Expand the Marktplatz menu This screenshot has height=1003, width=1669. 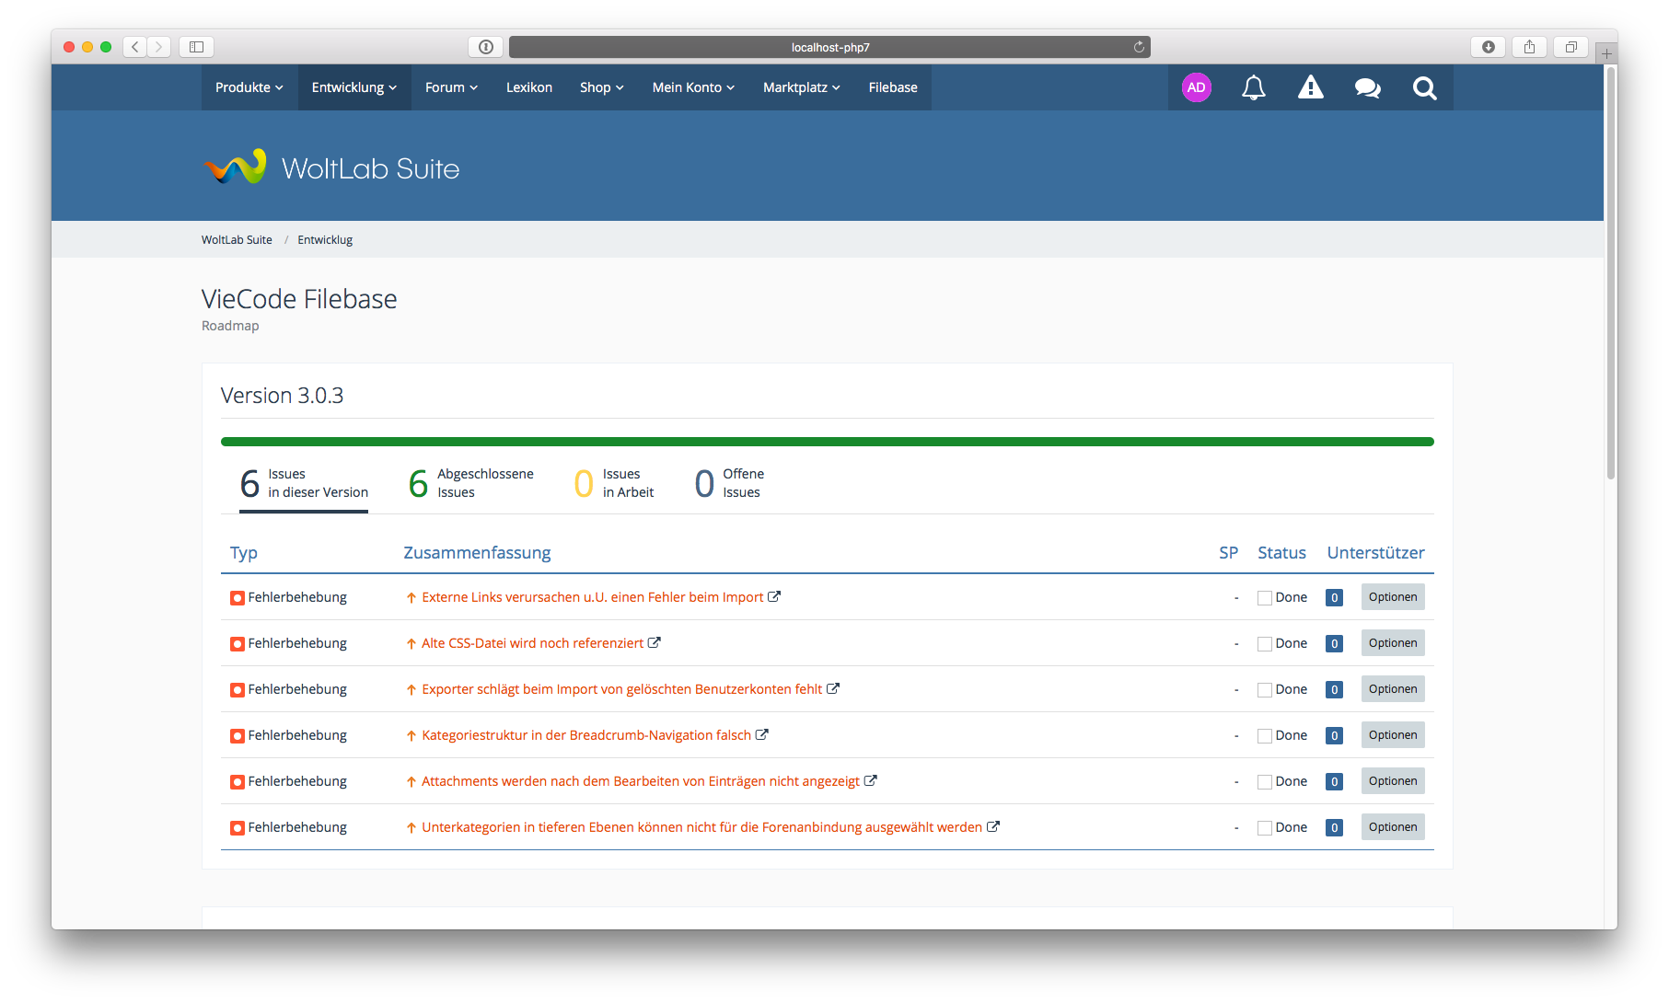tap(801, 87)
